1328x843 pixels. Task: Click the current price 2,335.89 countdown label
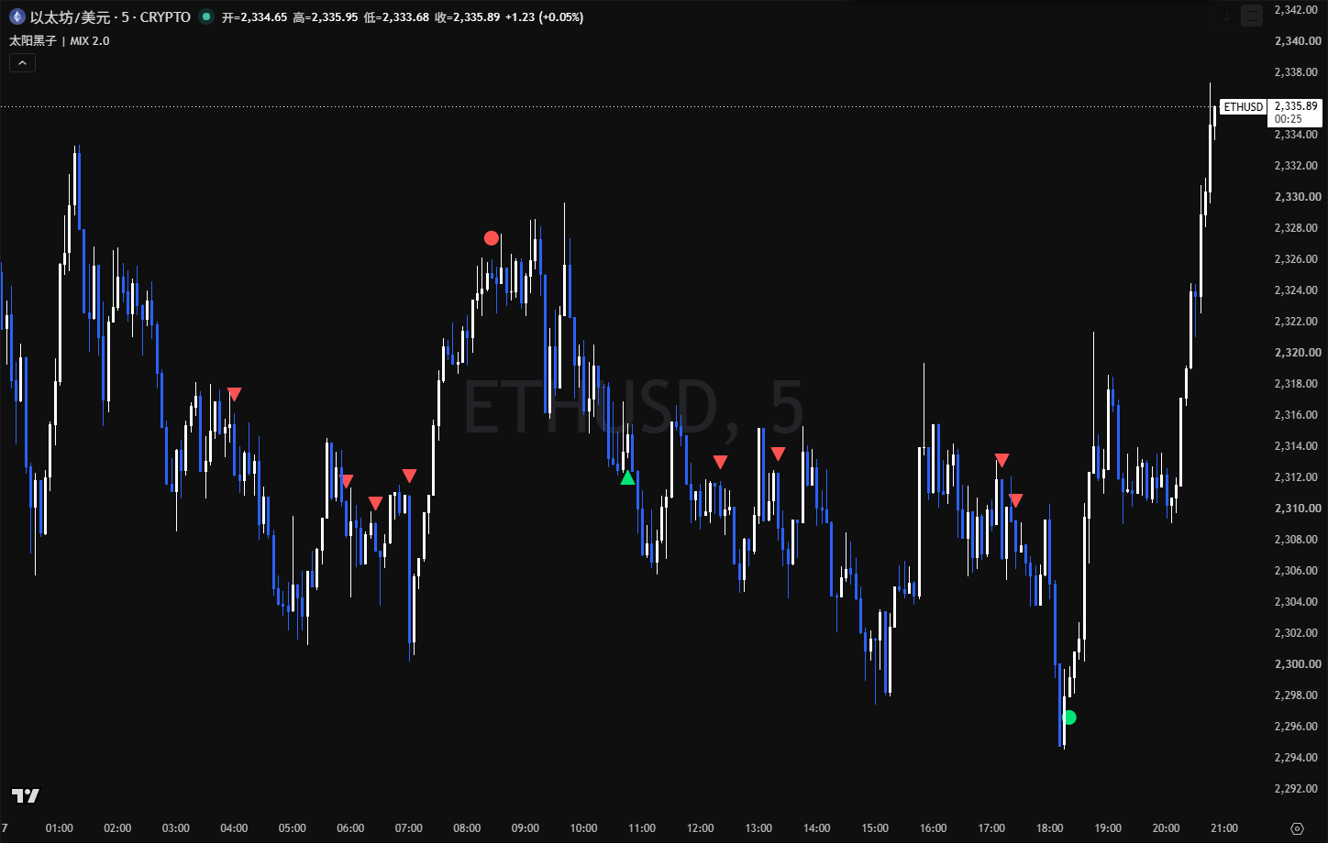click(x=1294, y=112)
